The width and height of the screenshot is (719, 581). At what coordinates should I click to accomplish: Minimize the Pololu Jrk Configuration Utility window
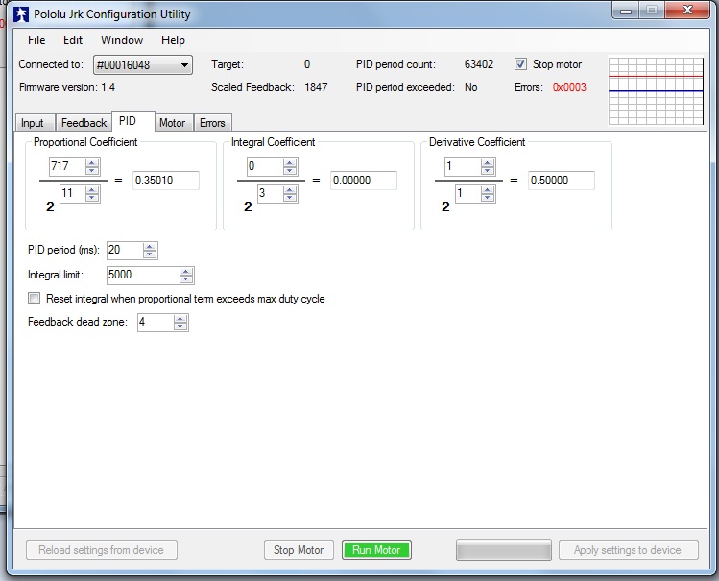626,11
